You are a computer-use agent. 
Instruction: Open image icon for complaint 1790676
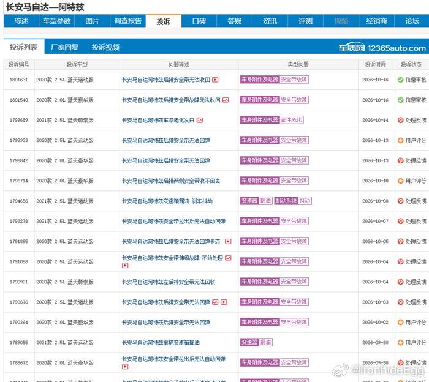215,302
